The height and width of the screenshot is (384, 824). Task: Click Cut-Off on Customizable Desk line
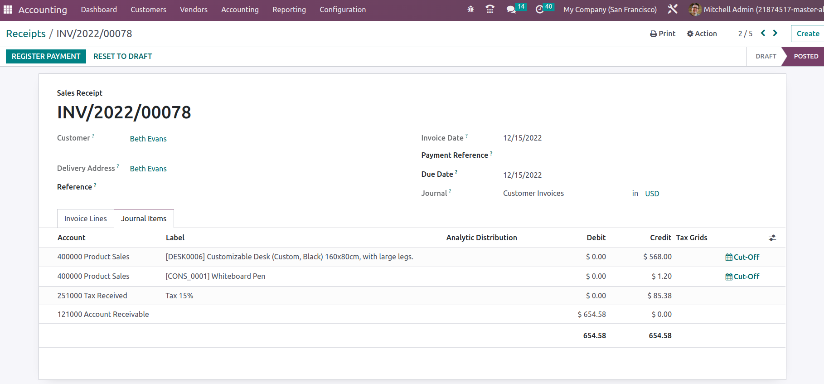coord(742,257)
